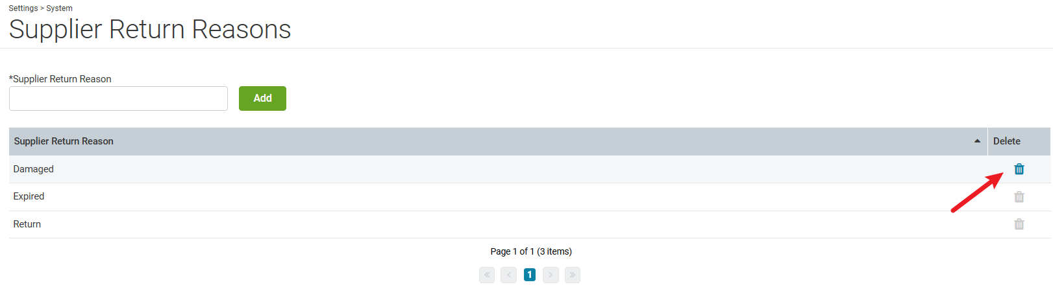Click the Supplier Return Reasons page title
The width and height of the screenshot is (1053, 287).
click(x=150, y=30)
